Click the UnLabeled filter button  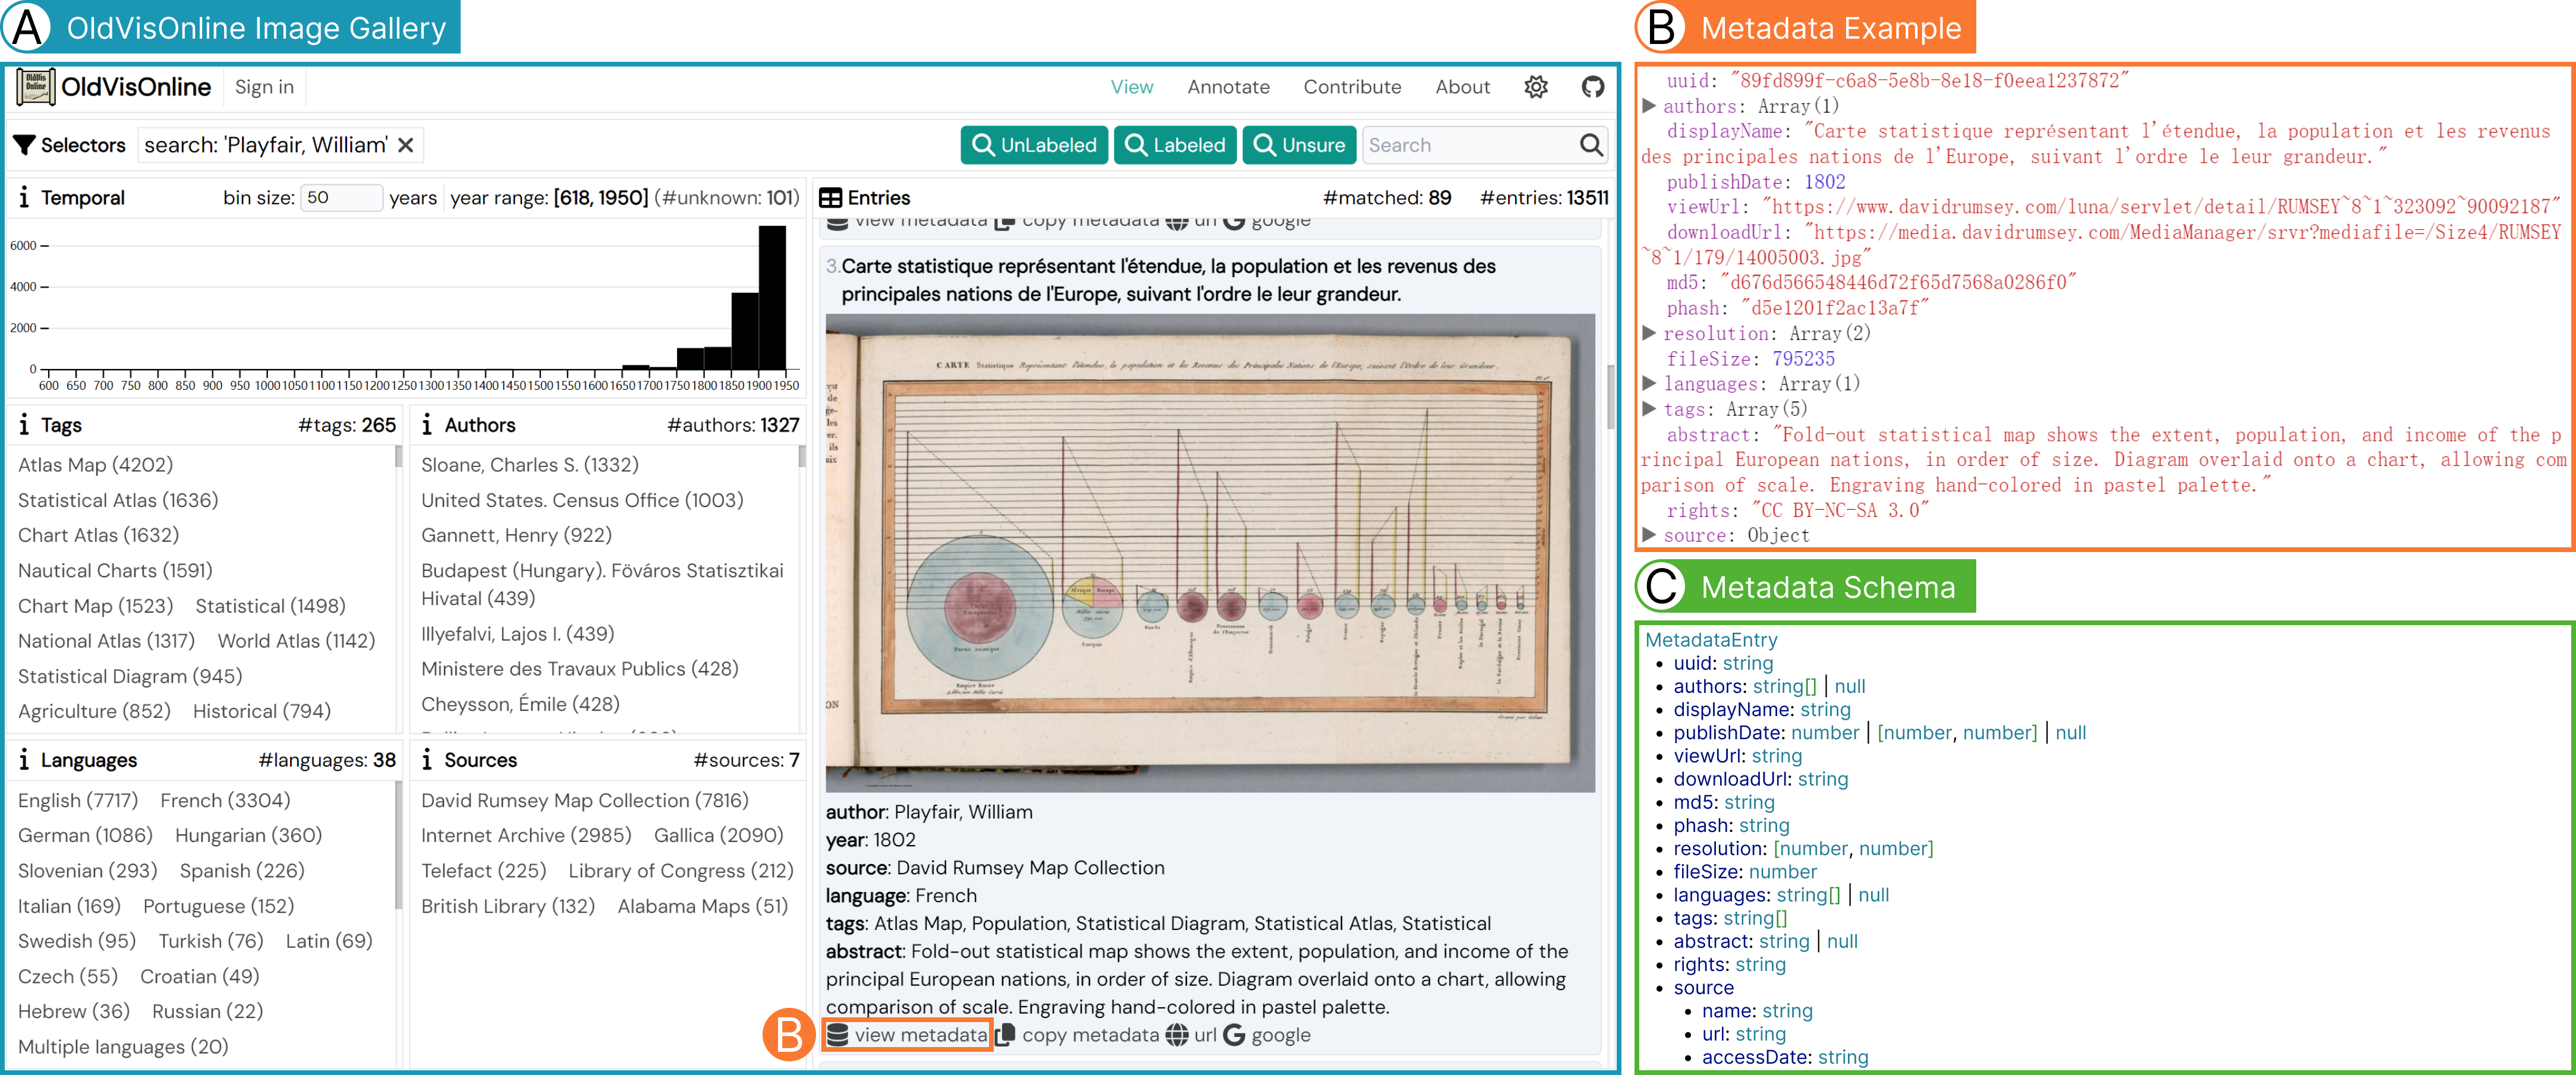click(1034, 145)
